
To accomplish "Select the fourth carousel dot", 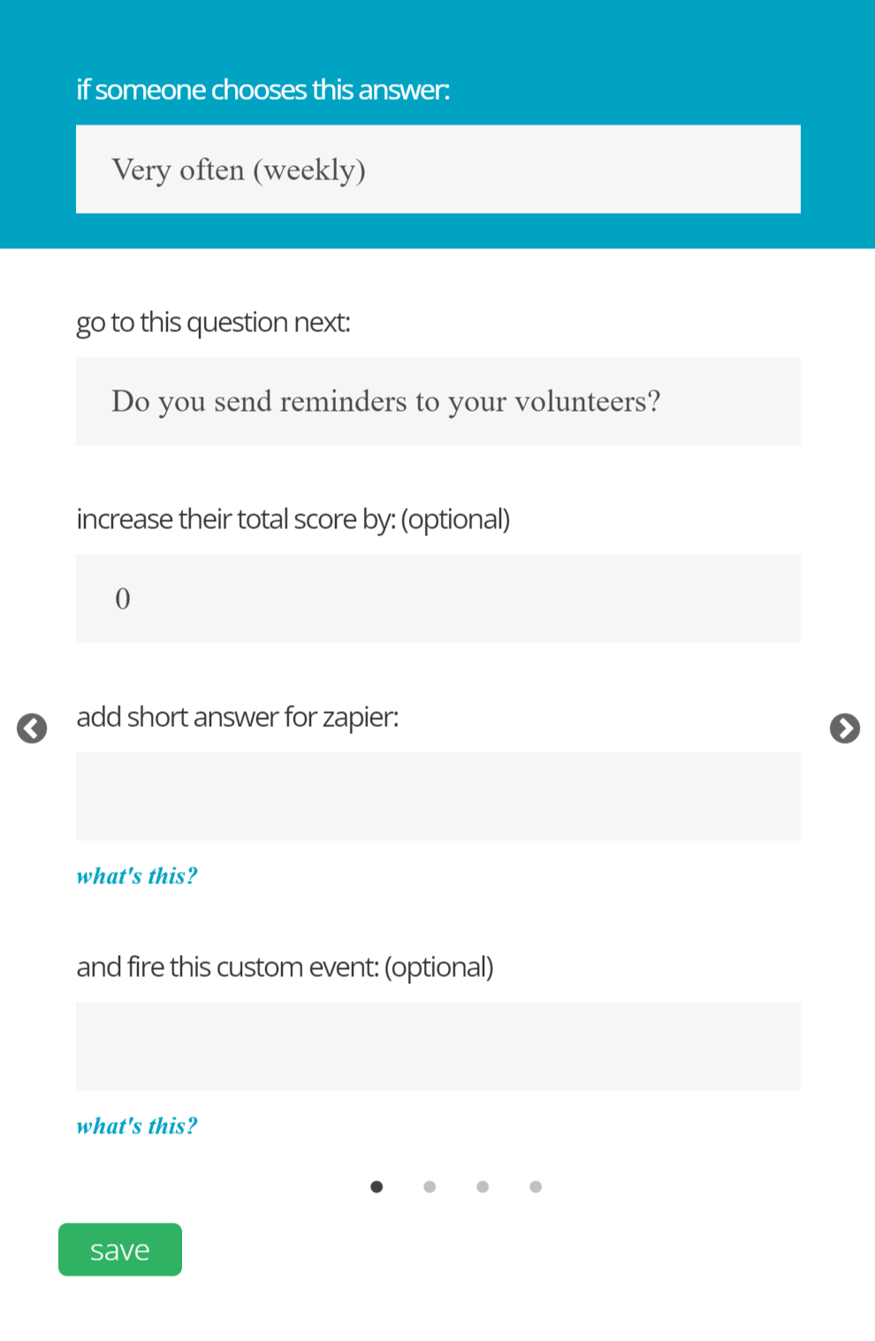I will pos(536,1186).
